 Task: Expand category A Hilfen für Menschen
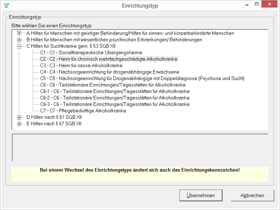coord(19,33)
